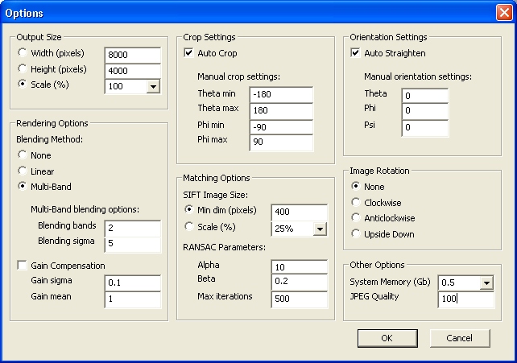The width and height of the screenshot is (517, 363).
Task: Click the Max iterations input field
Action: [300, 299]
